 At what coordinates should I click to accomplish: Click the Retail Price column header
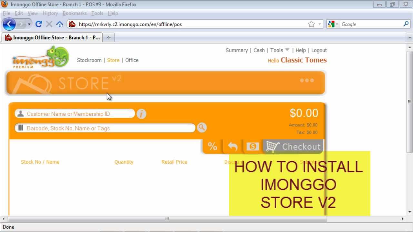click(174, 162)
